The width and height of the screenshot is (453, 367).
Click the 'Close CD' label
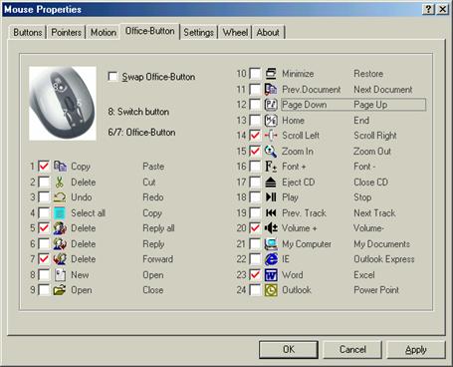[x=370, y=183]
